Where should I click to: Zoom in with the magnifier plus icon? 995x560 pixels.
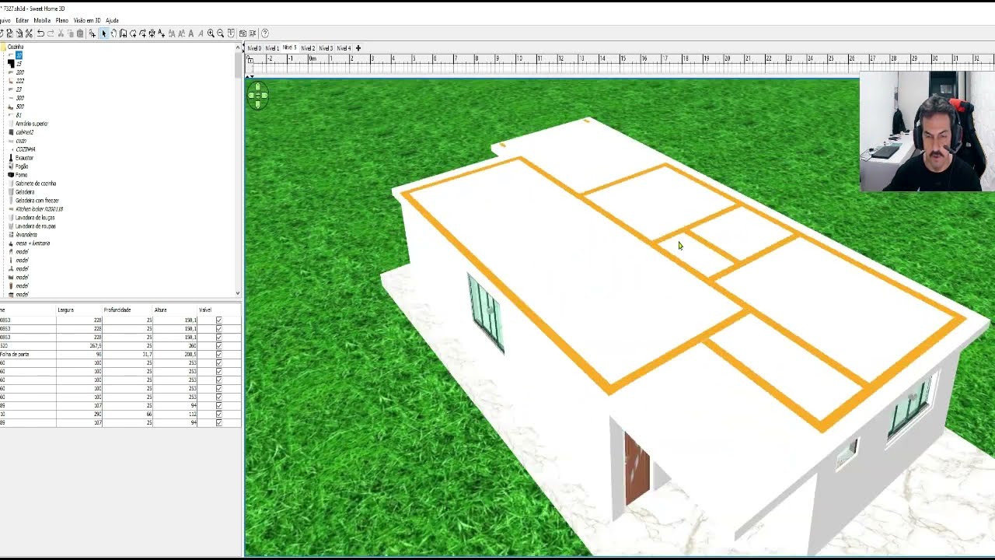tap(211, 33)
